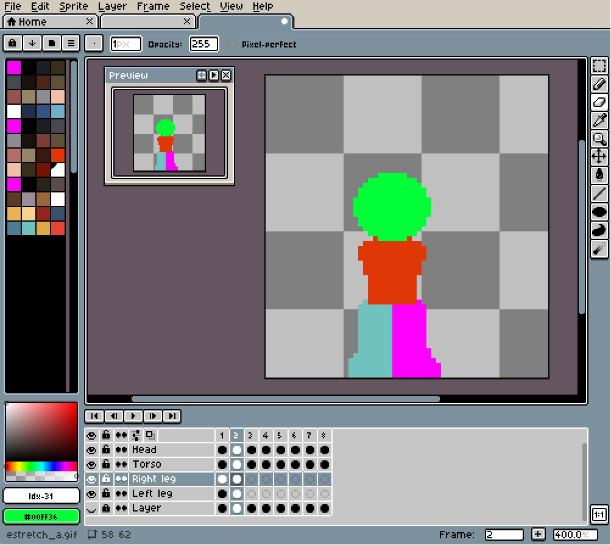611x545 pixels.
Task: Unlock the bottom Layer layer
Action: point(106,508)
